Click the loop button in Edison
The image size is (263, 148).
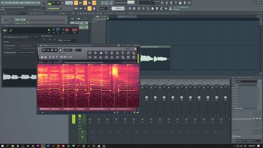[44, 50]
